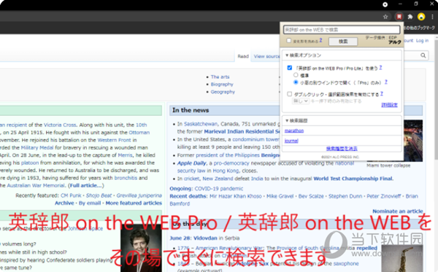
Task: Click the 検索 button in the popup
Action: (x=343, y=42)
